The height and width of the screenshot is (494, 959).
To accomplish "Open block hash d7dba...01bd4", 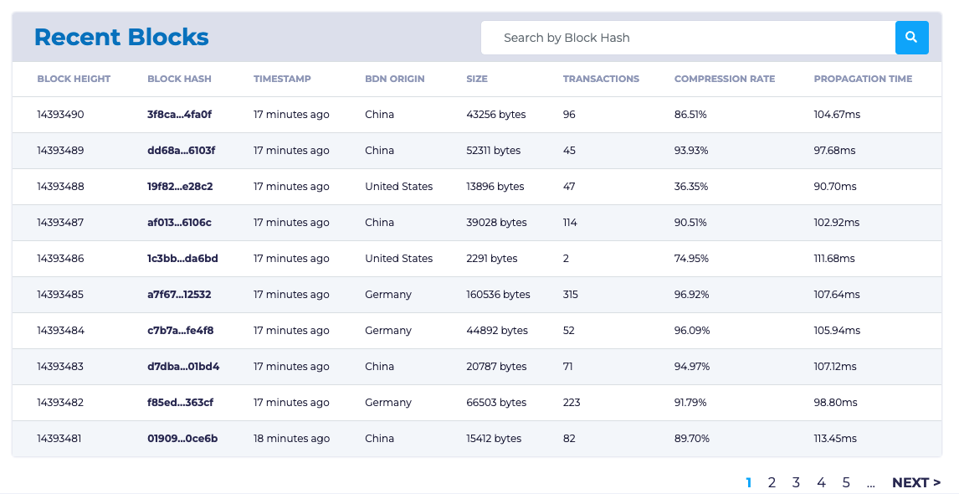I will pos(183,367).
